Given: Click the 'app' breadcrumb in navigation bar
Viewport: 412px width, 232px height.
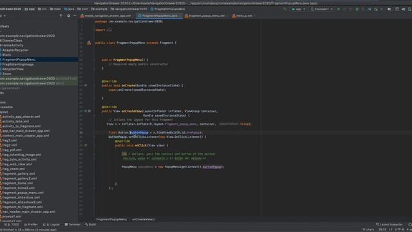Looking at the screenshot, I should click(30, 9).
